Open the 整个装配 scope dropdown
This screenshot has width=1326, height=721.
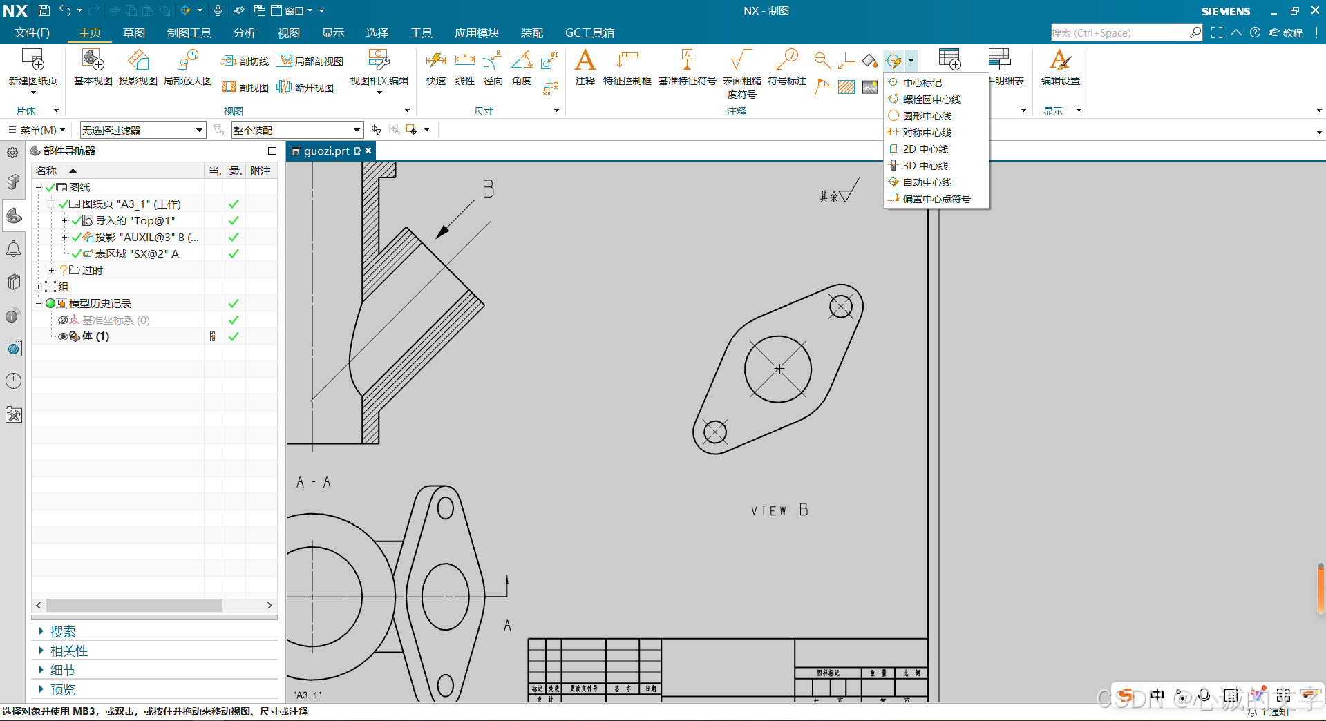297,130
